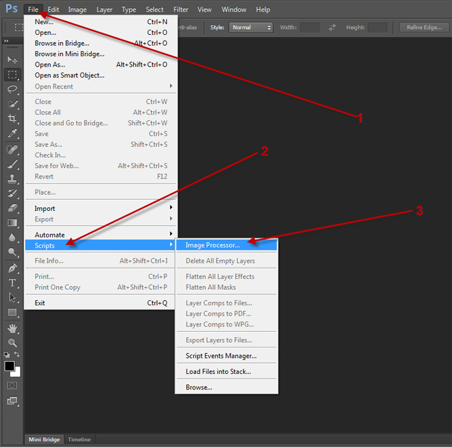The height and width of the screenshot is (447, 452).
Task: Click the Height input field
Action: point(377,27)
